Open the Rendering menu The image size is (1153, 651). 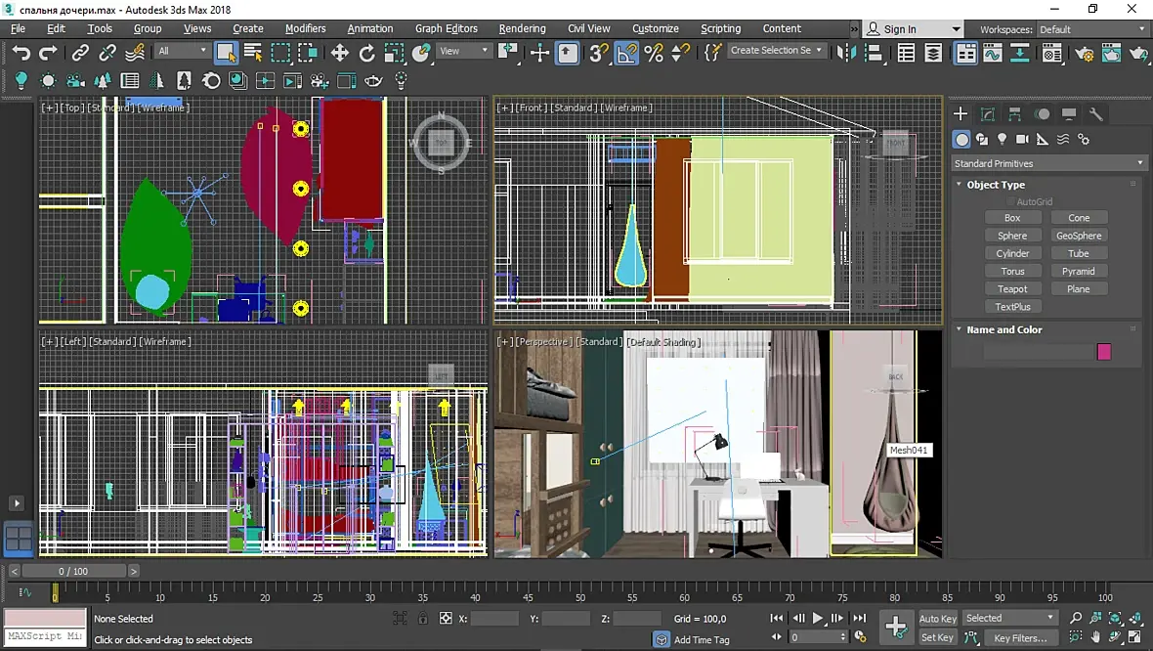click(x=523, y=28)
